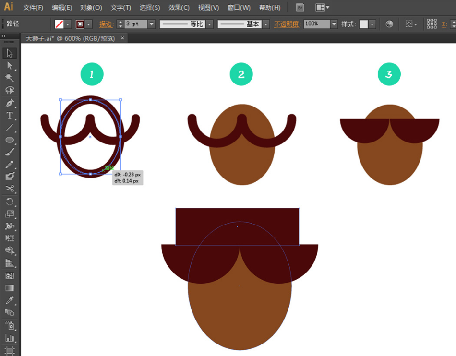Click the stroke color swatch
Viewport: 456px width, 356px height.
click(80, 24)
